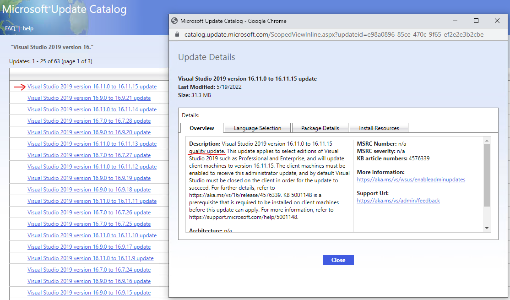Screen dimensions: 510x300
Task: Open the 16.9.0 to 16.9.21 update link
Action: coord(89,98)
